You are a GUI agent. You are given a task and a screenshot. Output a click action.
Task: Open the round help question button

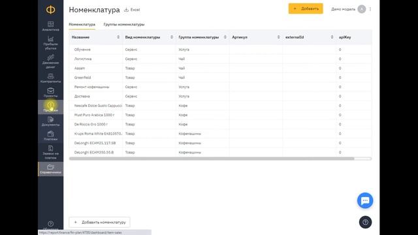365,222
